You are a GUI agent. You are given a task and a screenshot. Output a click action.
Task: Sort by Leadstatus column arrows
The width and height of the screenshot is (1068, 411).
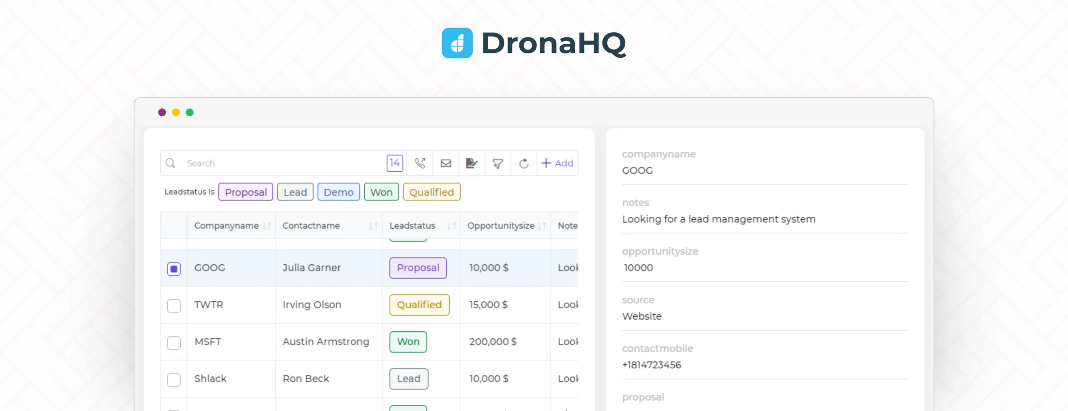tap(451, 226)
